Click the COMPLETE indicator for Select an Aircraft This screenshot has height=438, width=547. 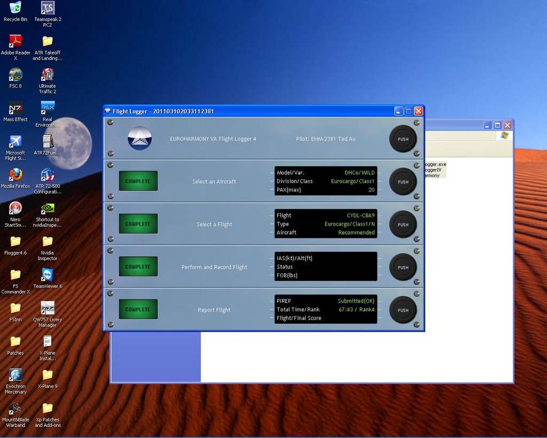[x=138, y=181]
